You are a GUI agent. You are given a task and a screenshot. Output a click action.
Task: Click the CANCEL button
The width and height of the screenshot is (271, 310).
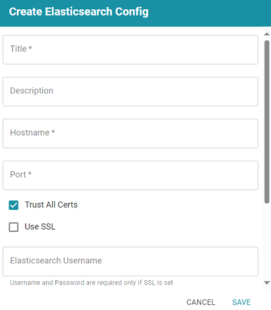(201, 303)
